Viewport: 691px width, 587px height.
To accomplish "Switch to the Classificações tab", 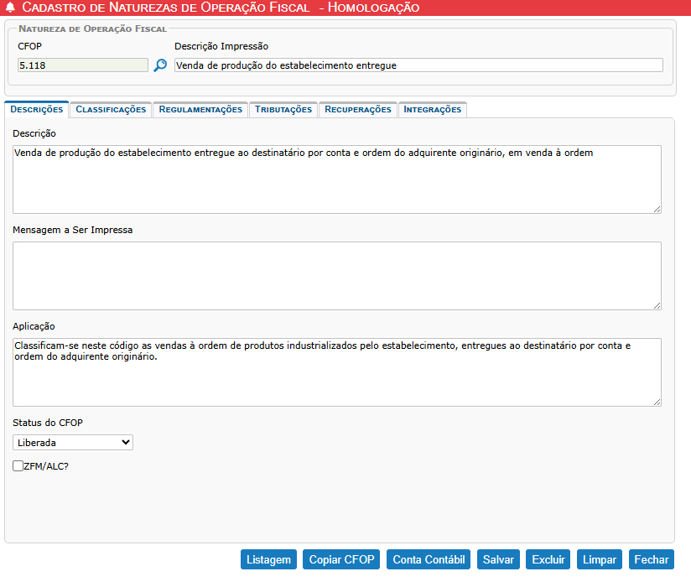I will [111, 109].
